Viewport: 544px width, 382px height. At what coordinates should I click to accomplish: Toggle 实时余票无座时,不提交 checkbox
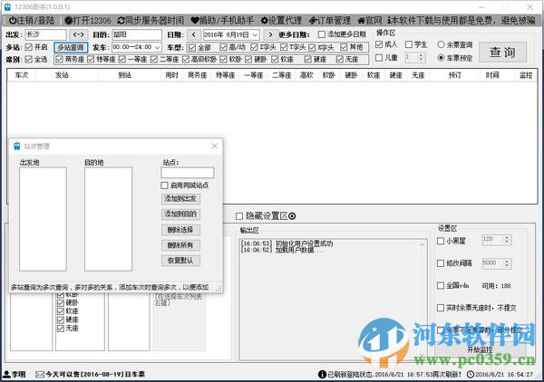point(441,308)
